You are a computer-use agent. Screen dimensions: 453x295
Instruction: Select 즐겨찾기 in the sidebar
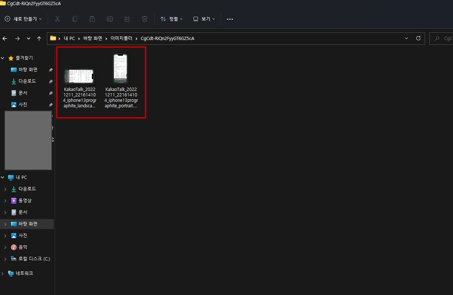tap(24, 58)
